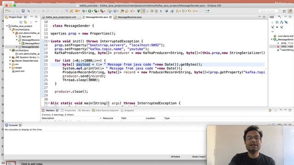This screenshot has width=294, height=165.
Task: Click the Writable status bar entry
Action: point(175,157)
